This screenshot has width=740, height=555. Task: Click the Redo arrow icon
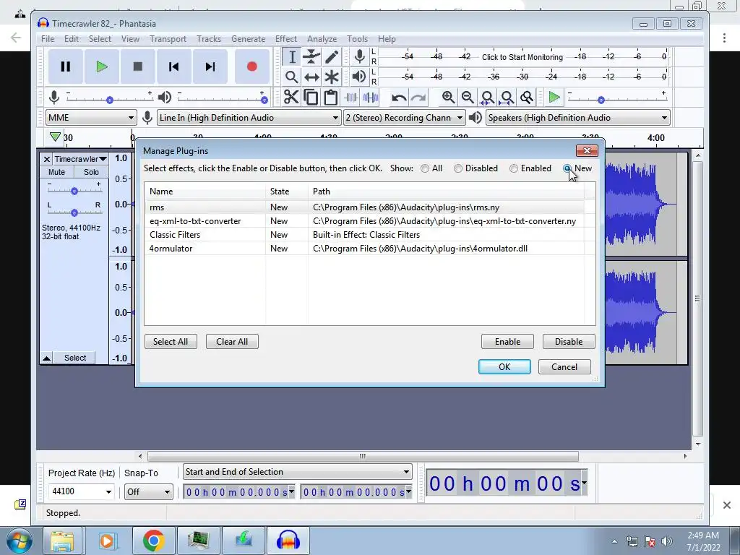pyautogui.click(x=418, y=98)
